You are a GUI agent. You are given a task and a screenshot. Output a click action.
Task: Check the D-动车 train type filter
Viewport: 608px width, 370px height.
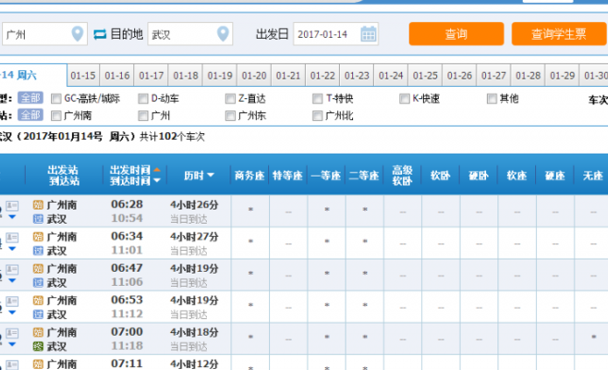(143, 99)
